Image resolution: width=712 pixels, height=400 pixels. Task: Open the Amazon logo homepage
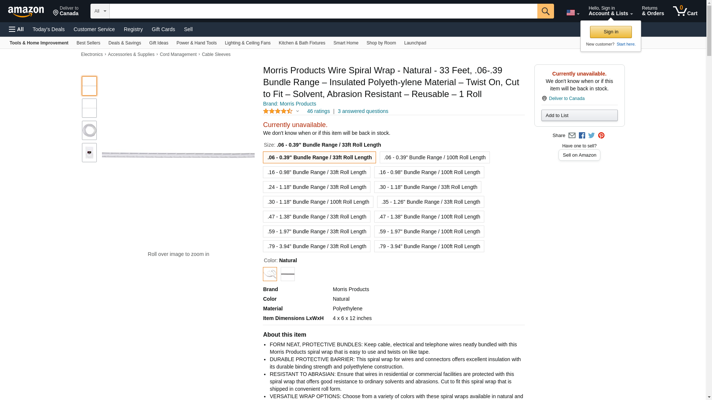point(26,12)
